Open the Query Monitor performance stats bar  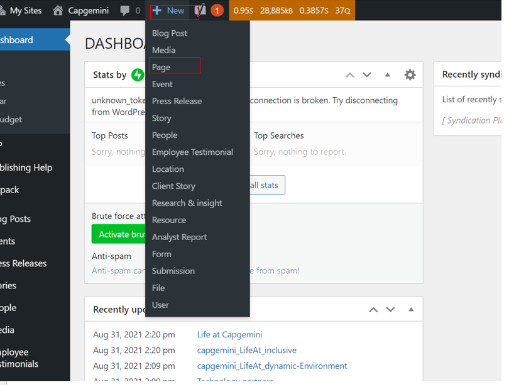[x=291, y=11]
